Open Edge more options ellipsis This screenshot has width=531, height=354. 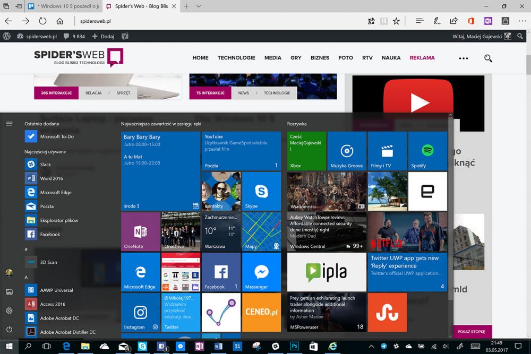pyautogui.click(x=522, y=21)
